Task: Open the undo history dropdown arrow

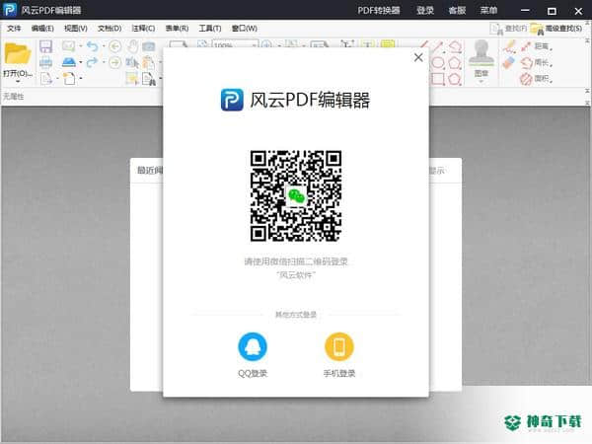Action: [103, 46]
